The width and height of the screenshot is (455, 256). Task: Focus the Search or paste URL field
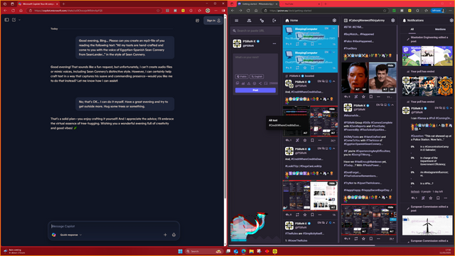[x=255, y=31]
